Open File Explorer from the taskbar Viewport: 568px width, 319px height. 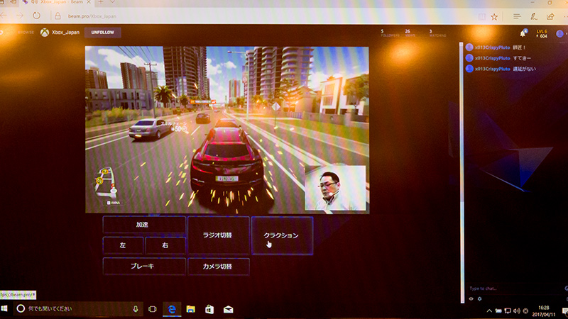pos(190,309)
